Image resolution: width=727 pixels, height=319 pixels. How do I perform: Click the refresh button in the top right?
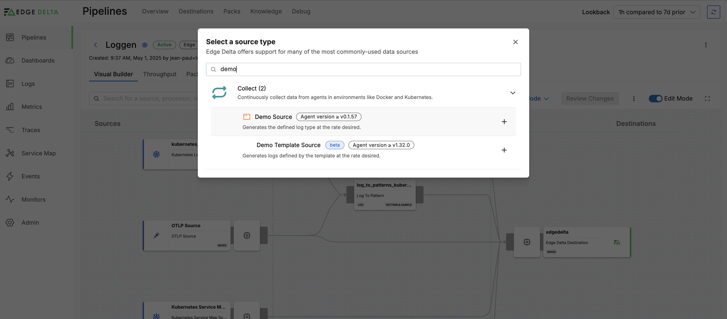click(x=713, y=12)
